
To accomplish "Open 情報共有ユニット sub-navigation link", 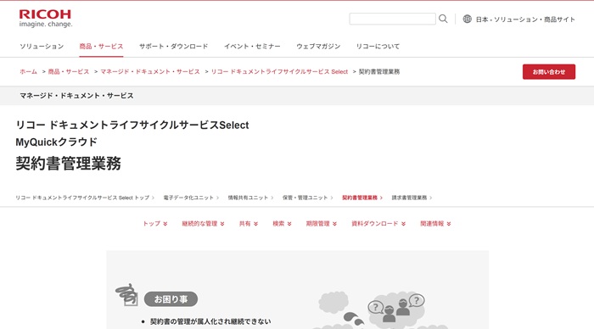I will tap(248, 198).
